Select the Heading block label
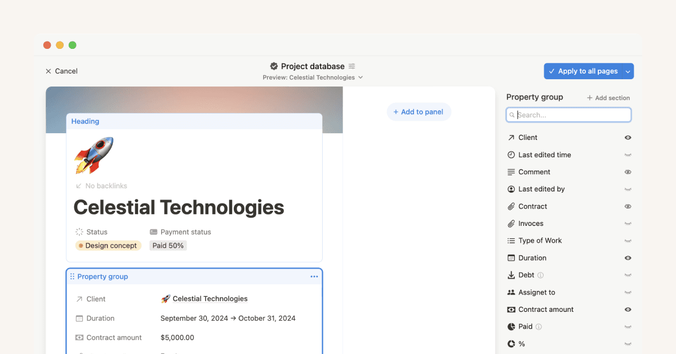676x354 pixels. 85,121
